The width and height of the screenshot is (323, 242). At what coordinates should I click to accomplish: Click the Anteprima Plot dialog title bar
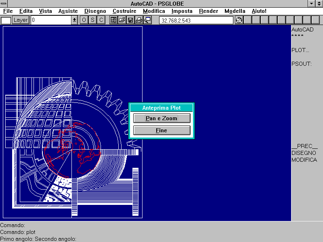[161, 108]
